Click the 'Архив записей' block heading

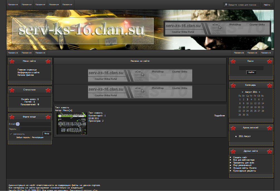250,128
